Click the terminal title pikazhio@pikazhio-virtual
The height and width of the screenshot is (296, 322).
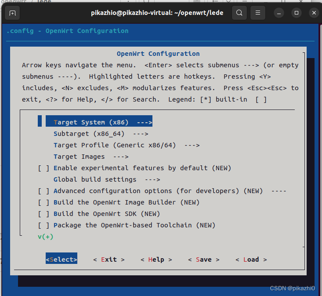point(157,13)
